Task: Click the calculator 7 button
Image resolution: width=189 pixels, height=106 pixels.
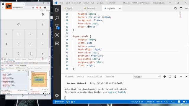Action: pos(6,34)
